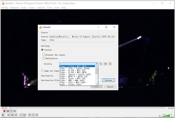Screen dimensions: 175x118
Task: Click the Browse button
Action: (108, 80)
